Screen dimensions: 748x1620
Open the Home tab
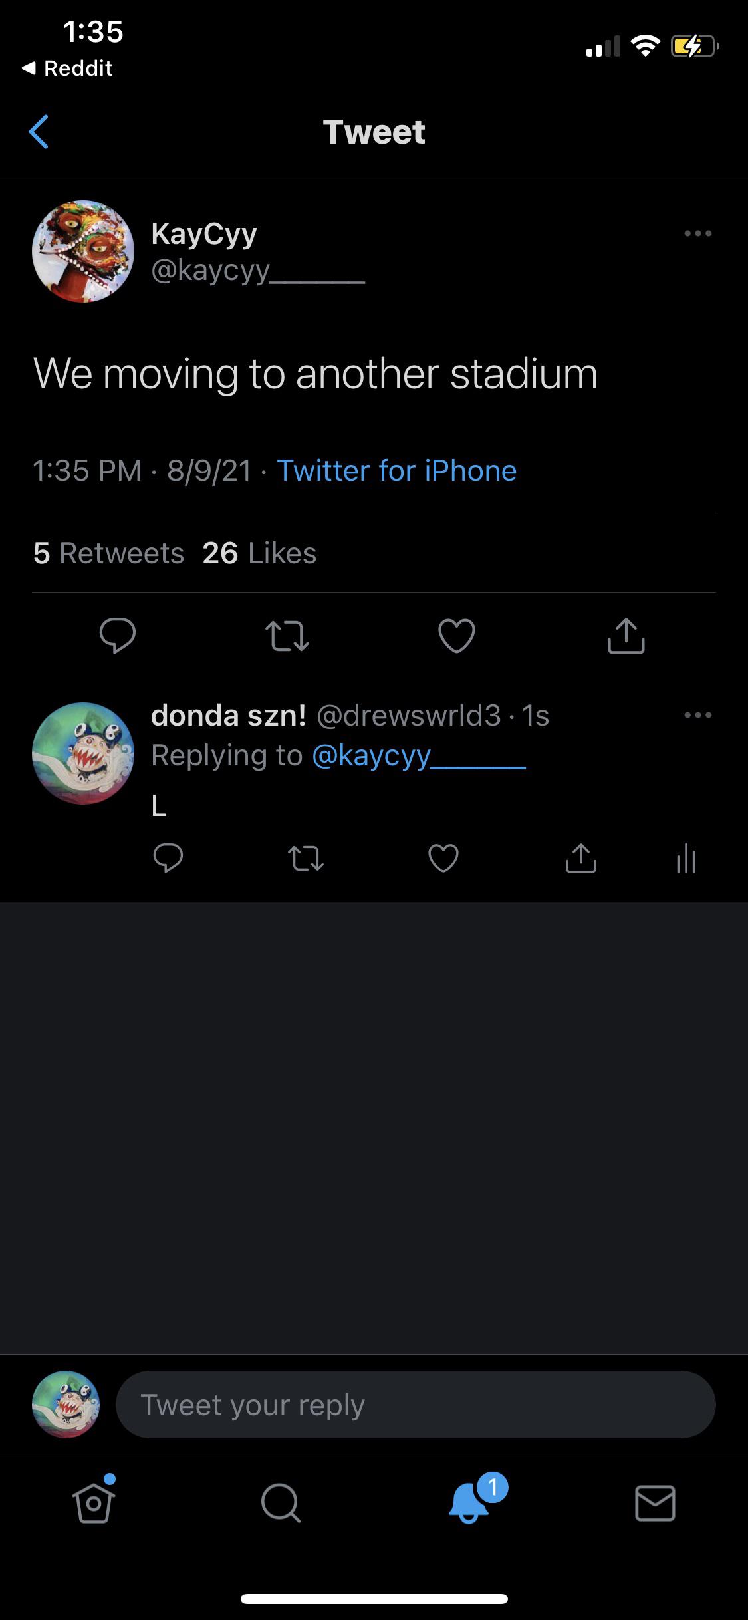point(93,1503)
